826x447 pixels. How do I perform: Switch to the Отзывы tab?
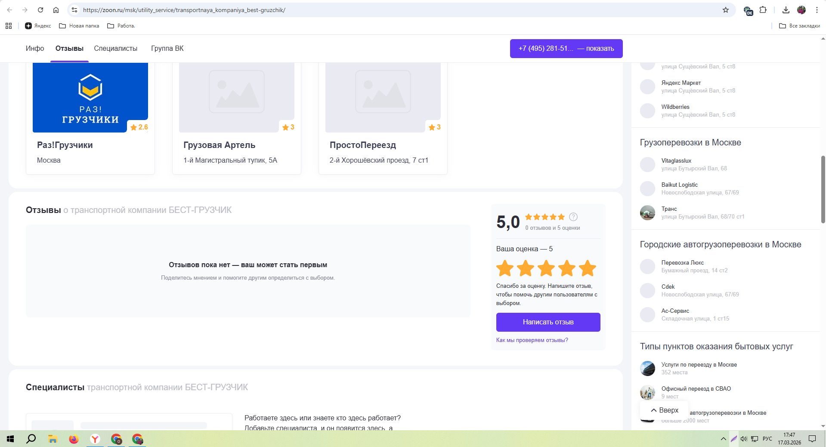pyautogui.click(x=69, y=49)
